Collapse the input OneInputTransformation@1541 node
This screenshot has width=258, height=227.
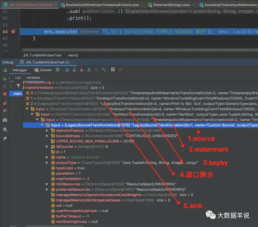point(27,109)
